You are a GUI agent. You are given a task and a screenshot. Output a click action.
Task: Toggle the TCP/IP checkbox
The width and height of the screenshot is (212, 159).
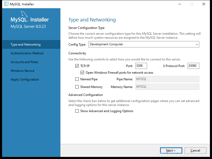pos(77,66)
